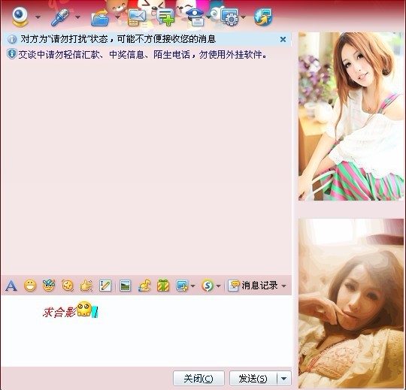Open the handwriting pencil input tool
This screenshot has width=406, height=390.
[x=105, y=286]
